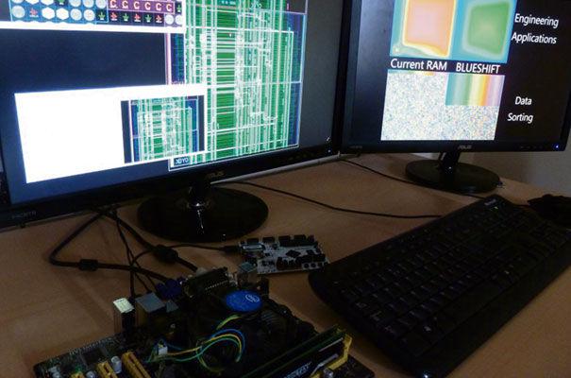The height and width of the screenshot is (378, 571).
Task: Click the "XDYO" label below the floorplan
Action: click(x=181, y=161)
